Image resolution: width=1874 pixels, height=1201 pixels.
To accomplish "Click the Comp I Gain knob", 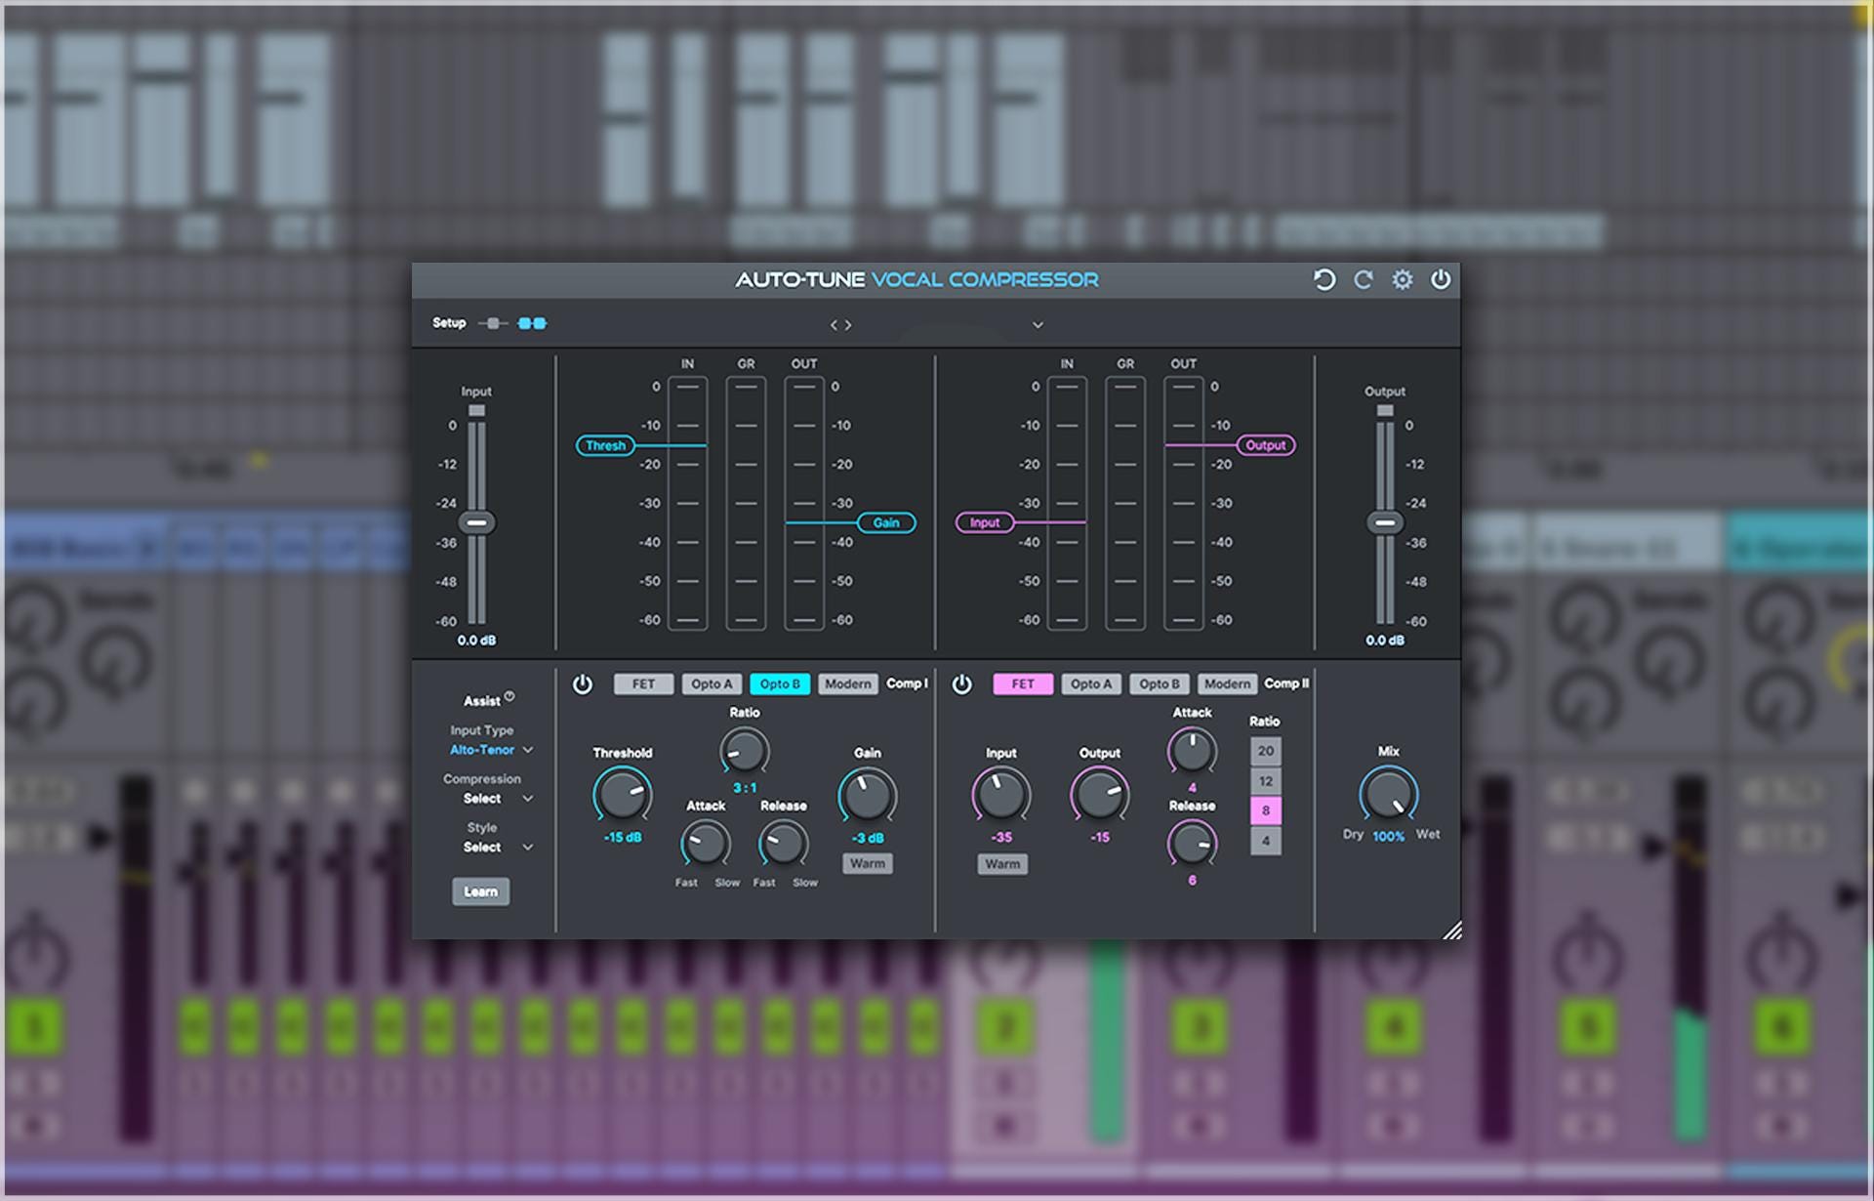I will [x=868, y=795].
